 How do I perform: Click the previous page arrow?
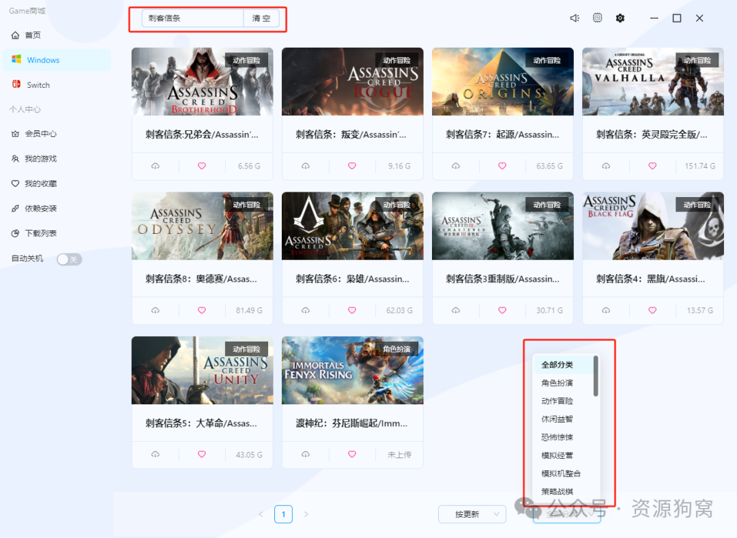point(261,514)
